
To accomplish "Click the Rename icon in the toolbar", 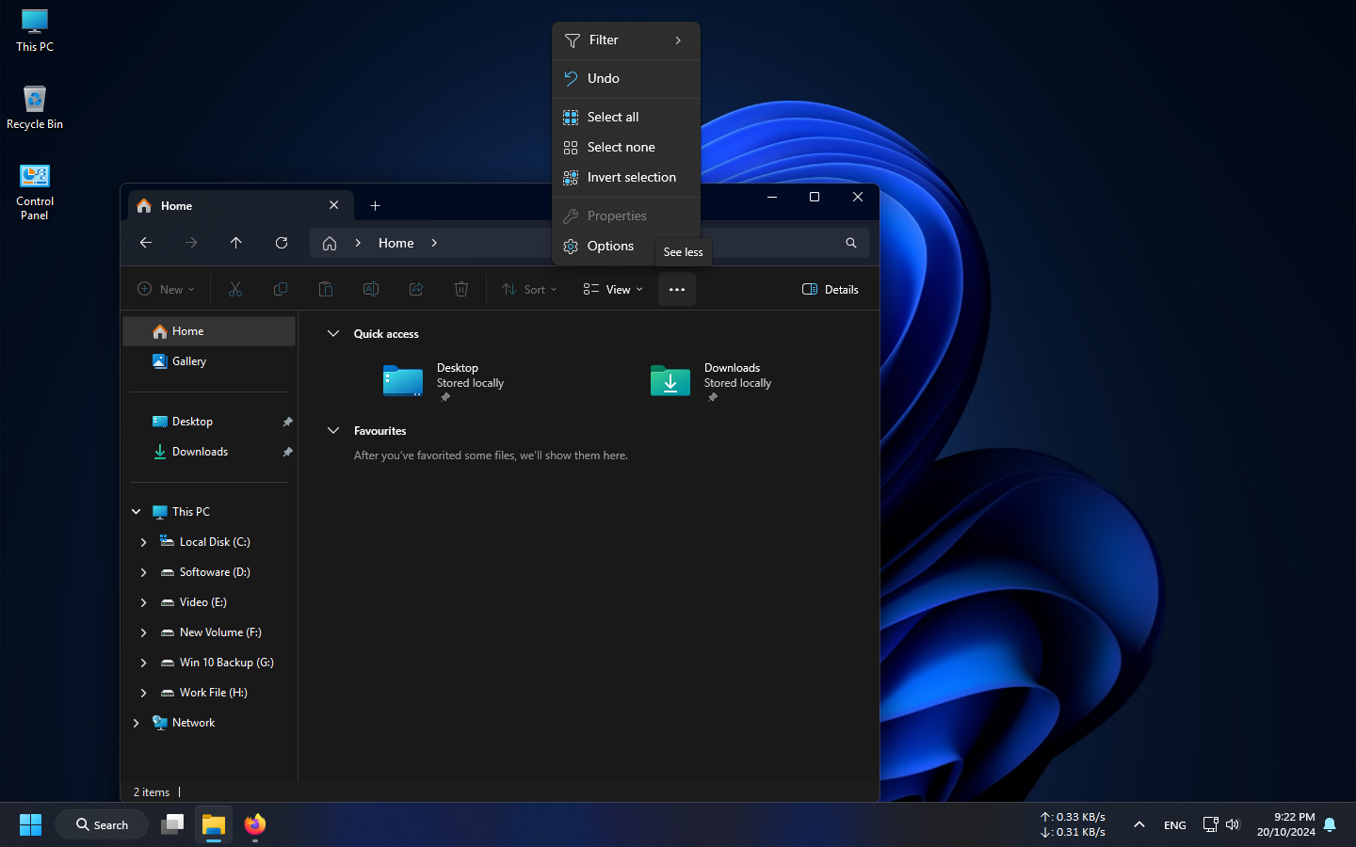I will (x=371, y=289).
